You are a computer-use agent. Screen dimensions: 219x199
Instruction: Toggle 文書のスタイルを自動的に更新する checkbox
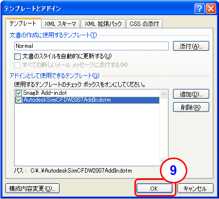[18, 57]
